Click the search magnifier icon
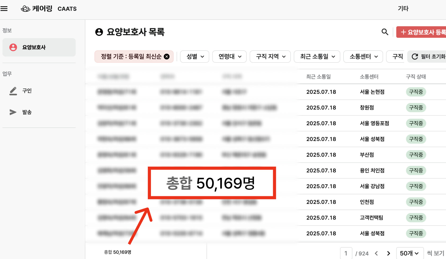The width and height of the screenshot is (446, 259). 385,32
